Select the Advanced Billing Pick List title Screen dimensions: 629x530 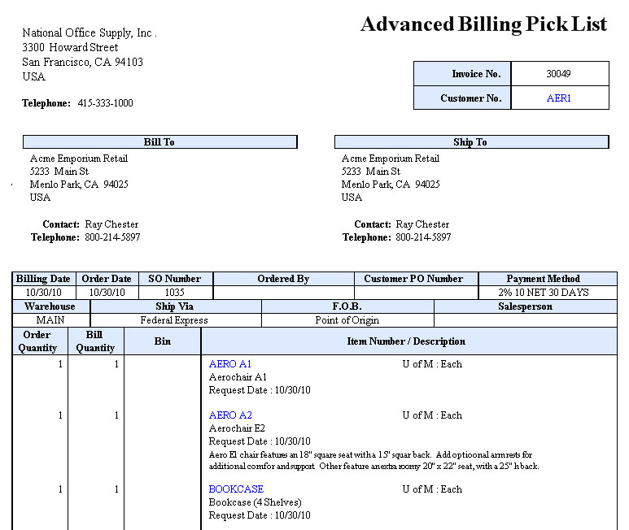pos(483,24)
